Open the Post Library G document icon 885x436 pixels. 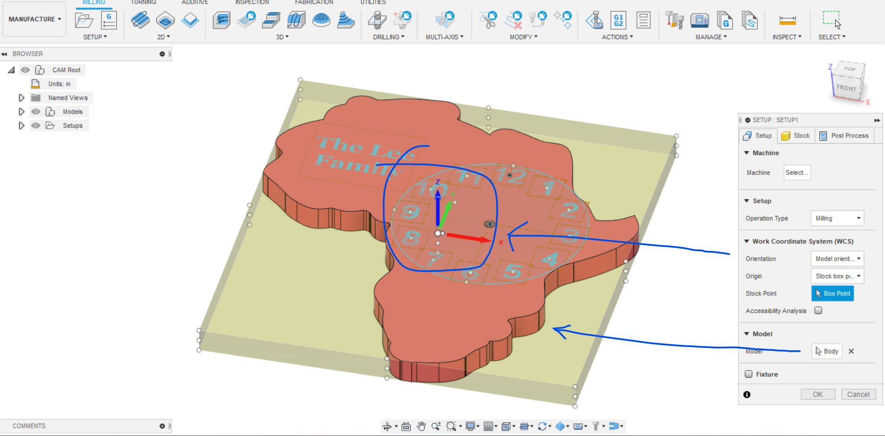coord(725,20)
